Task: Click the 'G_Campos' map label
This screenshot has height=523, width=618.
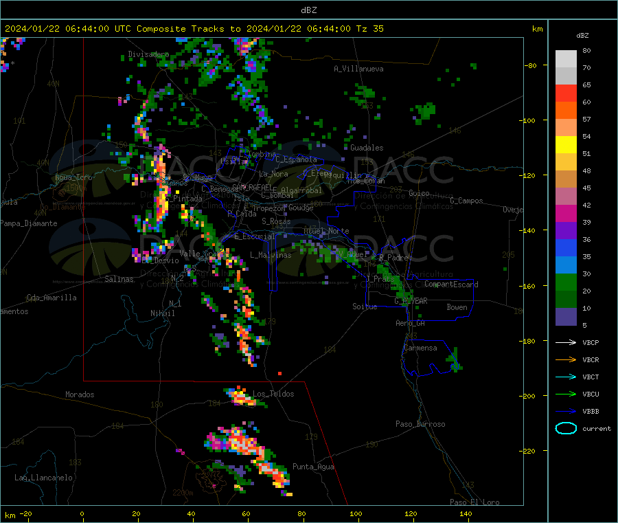Action: click(466, 201)
